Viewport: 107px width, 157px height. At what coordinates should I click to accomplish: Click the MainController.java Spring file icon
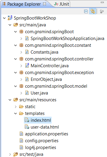(x=27, y=65)
